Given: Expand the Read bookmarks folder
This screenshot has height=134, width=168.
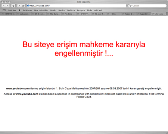Looking at the screenshot, I should pyautogui.click(x=53, y=10).
